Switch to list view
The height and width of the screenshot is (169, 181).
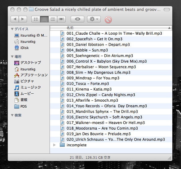[44, 19]
